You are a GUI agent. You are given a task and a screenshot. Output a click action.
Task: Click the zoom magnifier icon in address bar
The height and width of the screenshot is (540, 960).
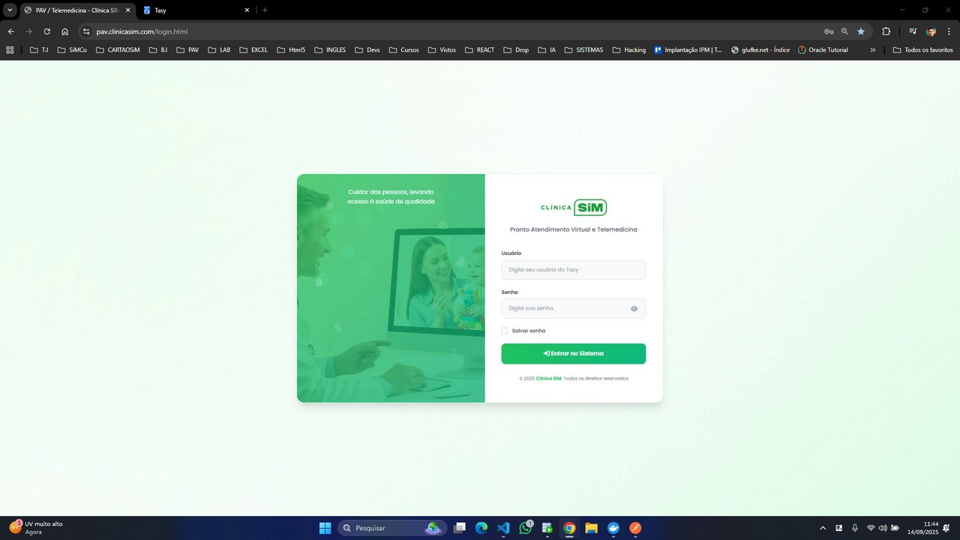[844, 31]
